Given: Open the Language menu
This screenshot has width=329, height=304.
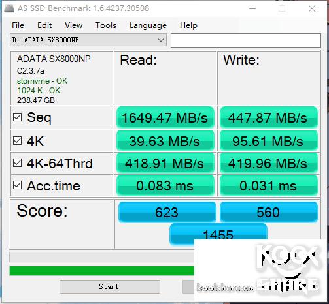Looking at the screenshot, I should tap(148, 25).
